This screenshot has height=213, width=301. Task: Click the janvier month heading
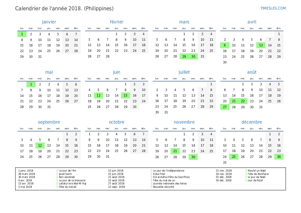[x=49, y=22]
